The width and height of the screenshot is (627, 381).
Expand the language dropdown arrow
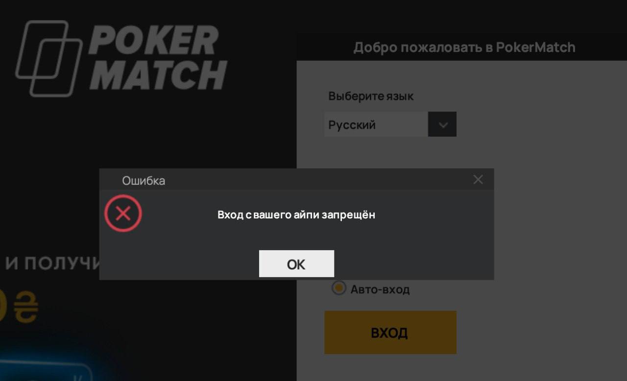pos(442,124)
